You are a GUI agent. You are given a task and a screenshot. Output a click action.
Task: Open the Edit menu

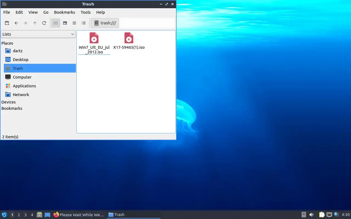[19, 12]
